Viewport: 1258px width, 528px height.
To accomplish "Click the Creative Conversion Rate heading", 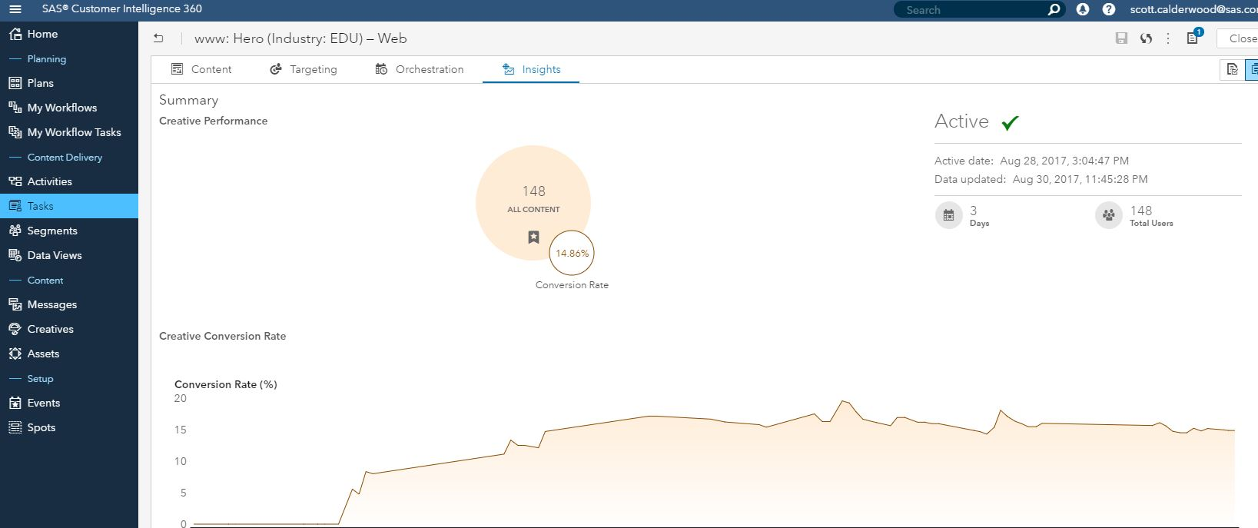I will (x=222, y=336).
